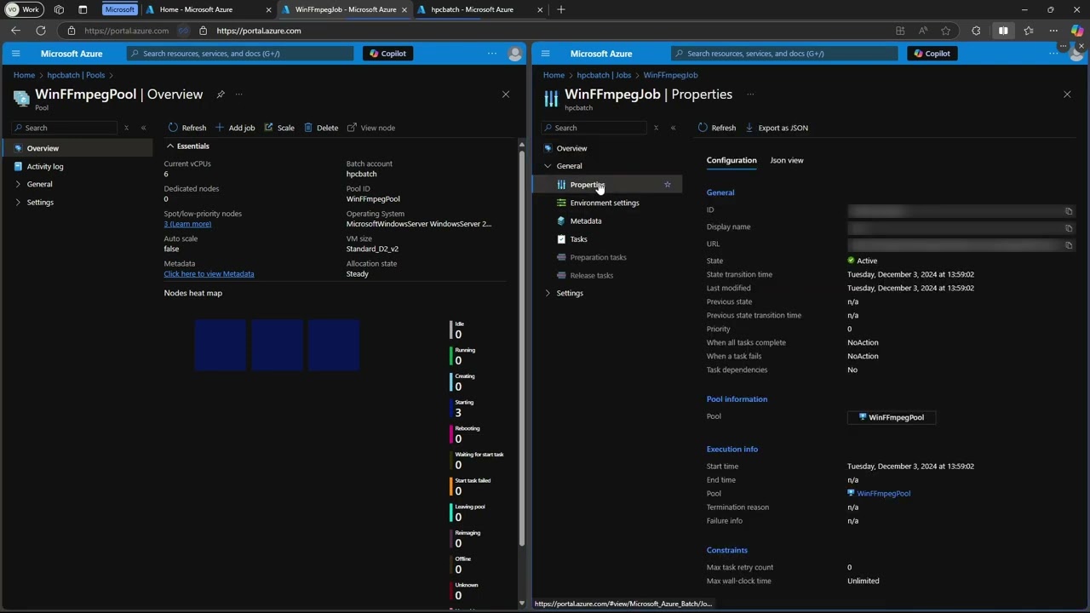Open browser Settings and more menu

tap(1053, 31)
